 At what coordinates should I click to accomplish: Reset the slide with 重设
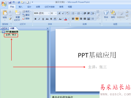point(26,15)
